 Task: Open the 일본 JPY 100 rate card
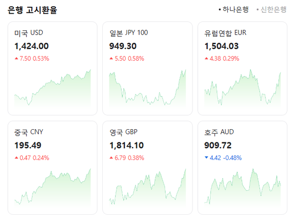[147, 68]
